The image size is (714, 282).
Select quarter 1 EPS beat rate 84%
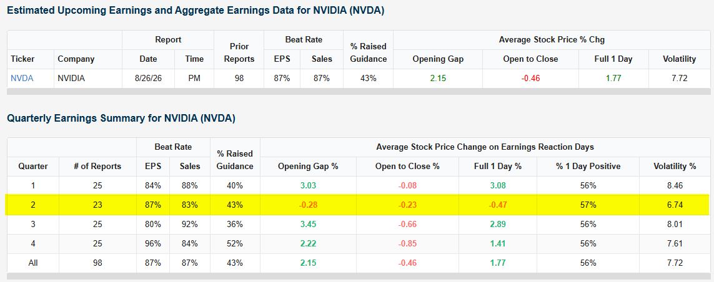coord(154,185)
